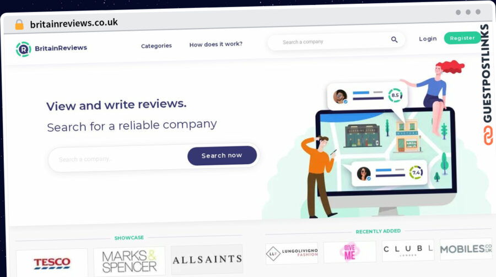The image size is (496, 277).
Task: Click the magnifier icon in header search
Action: [x=394, y=40]
